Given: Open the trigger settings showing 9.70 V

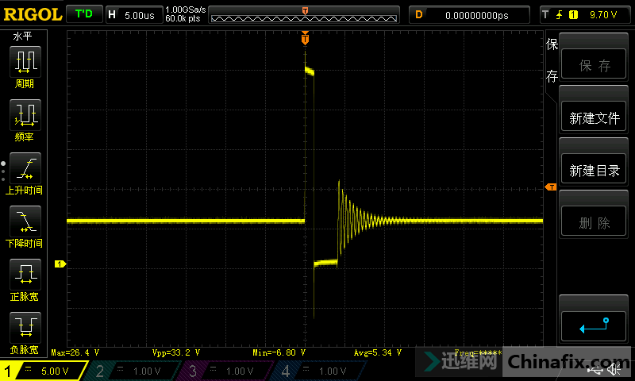Looking at the screenshot, I should pyautogui.click(x=586, y=14).
